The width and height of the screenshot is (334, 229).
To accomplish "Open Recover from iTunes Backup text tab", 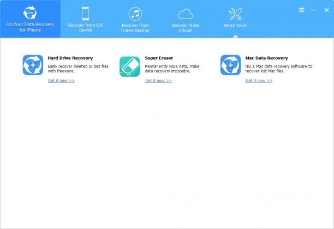I will 135,28.
